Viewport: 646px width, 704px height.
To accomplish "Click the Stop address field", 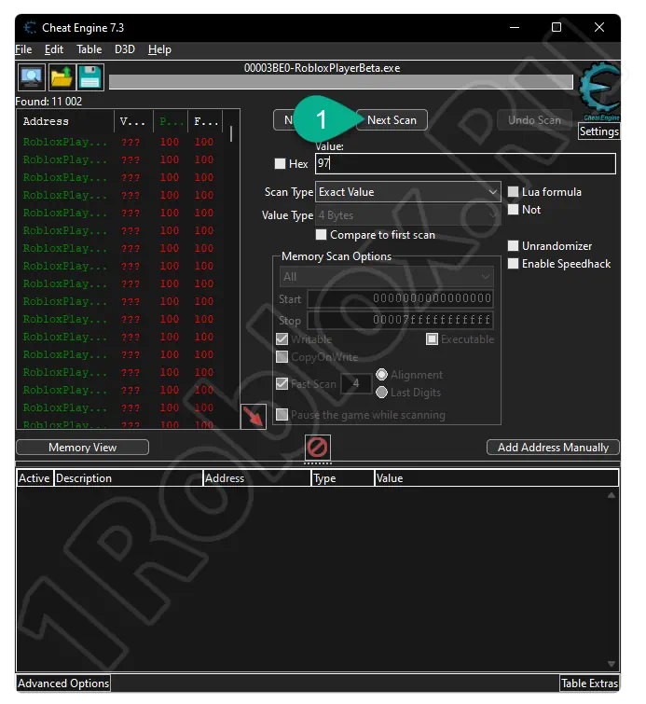I will (x=401, y=320).
